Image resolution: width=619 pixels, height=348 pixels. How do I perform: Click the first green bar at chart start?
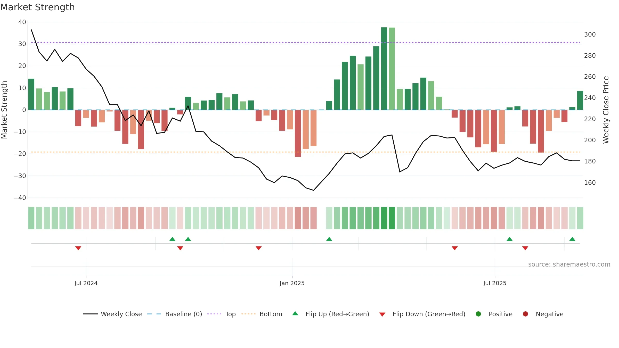tap(31, 94)
